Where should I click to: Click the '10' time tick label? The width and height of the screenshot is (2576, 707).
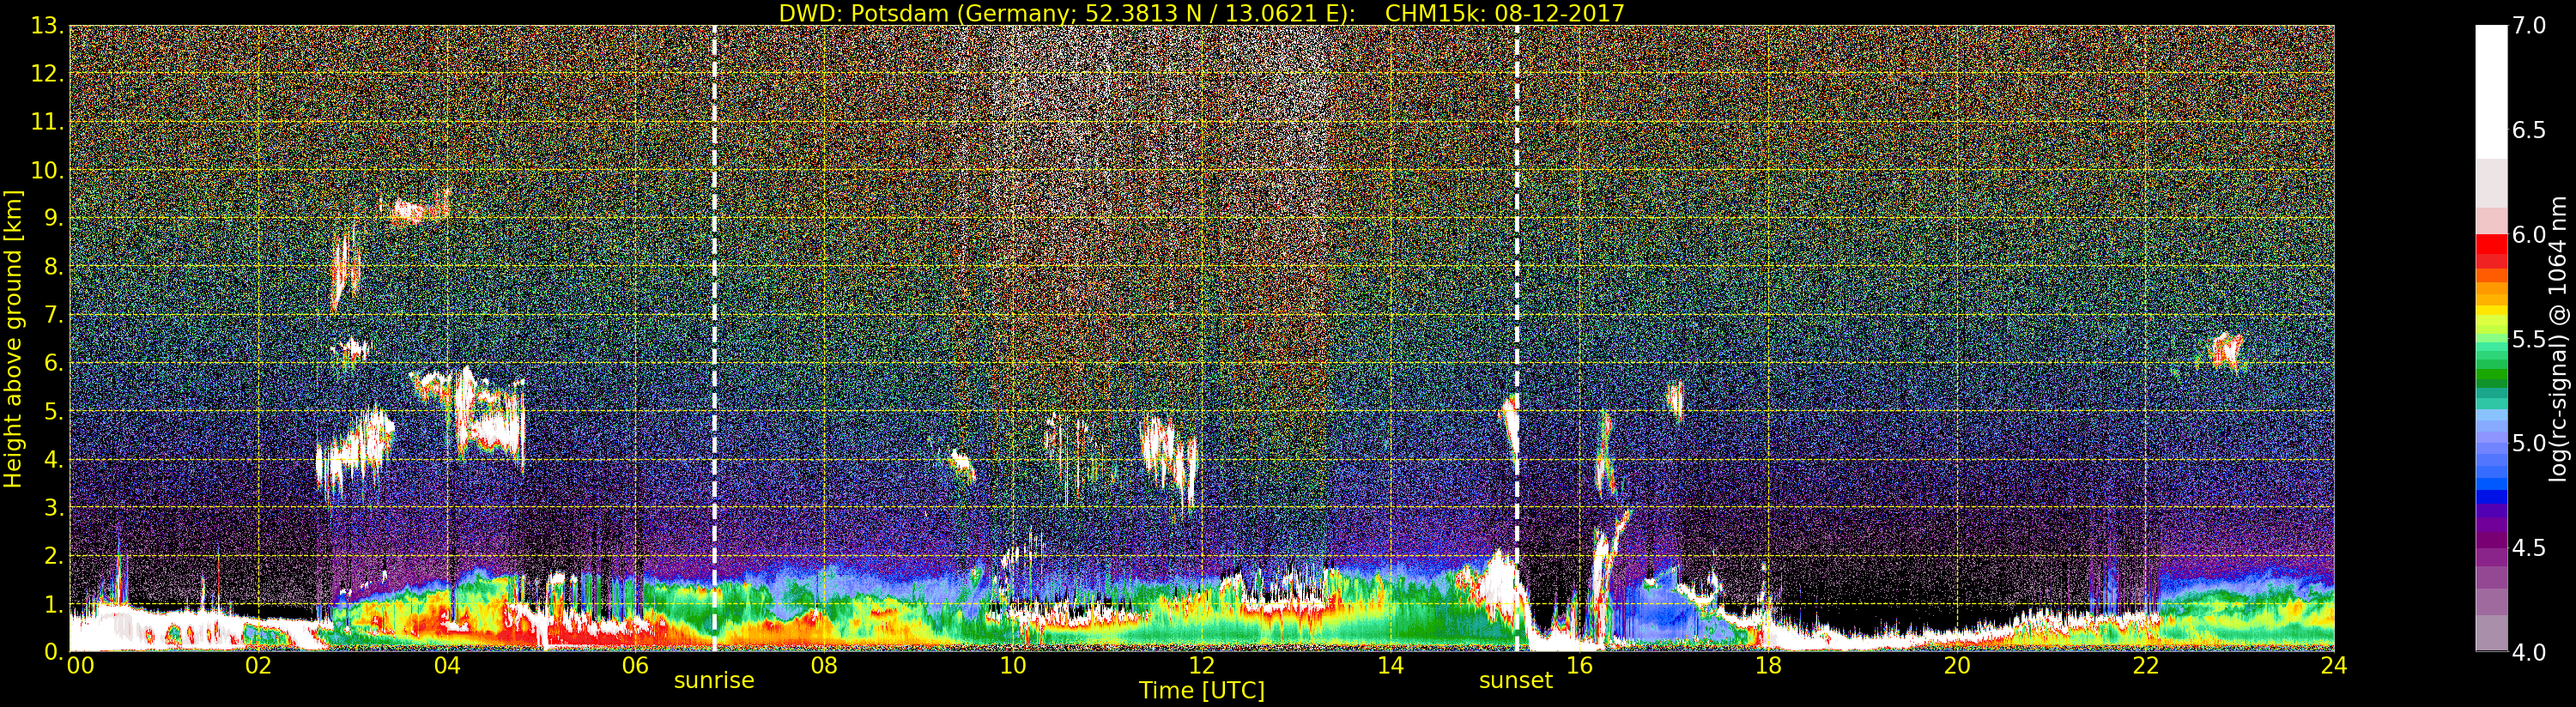[1013, 666]
